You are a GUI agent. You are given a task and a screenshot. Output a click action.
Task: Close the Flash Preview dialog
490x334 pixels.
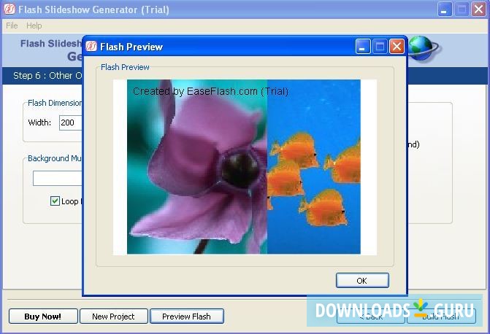pyautogui.click(x=397, y=47)
